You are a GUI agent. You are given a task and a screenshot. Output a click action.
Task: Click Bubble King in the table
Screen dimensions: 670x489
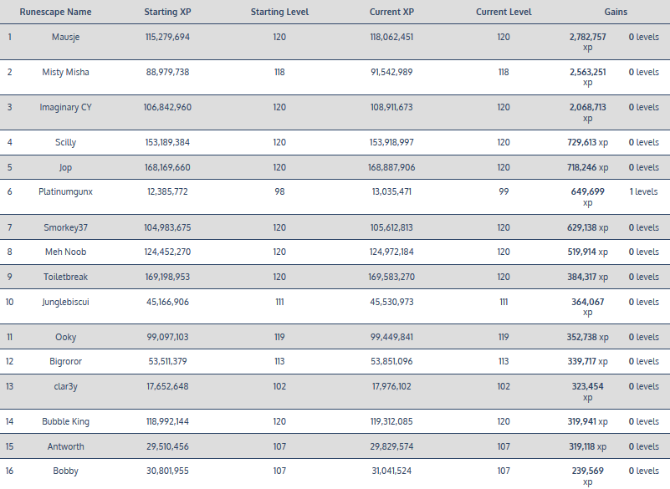click(x=65, y=422)
